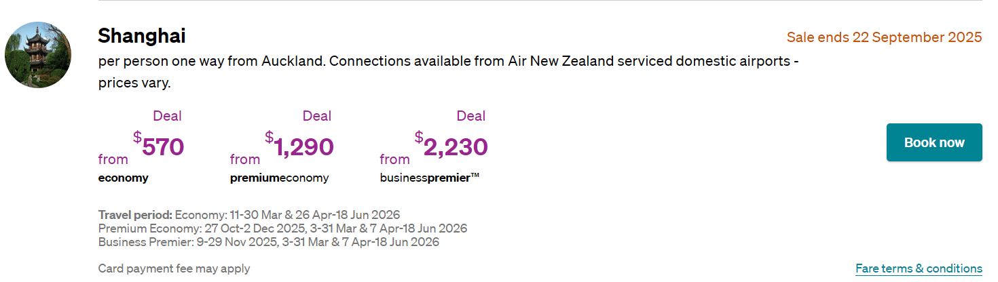The width and height of the screenshot is (998, 282).
Task: Click the Business Premier travel period line
Action: click(269, 241)
